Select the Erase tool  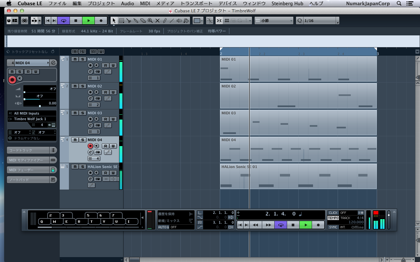pyautogui.click(x=143, y=21)
